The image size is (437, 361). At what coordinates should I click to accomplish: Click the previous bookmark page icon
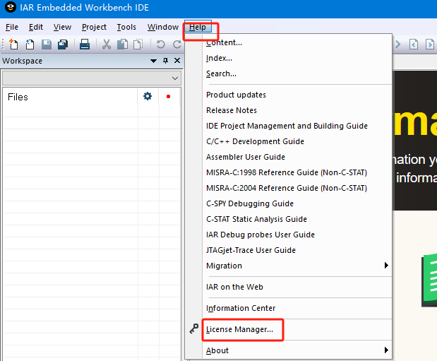414,45
